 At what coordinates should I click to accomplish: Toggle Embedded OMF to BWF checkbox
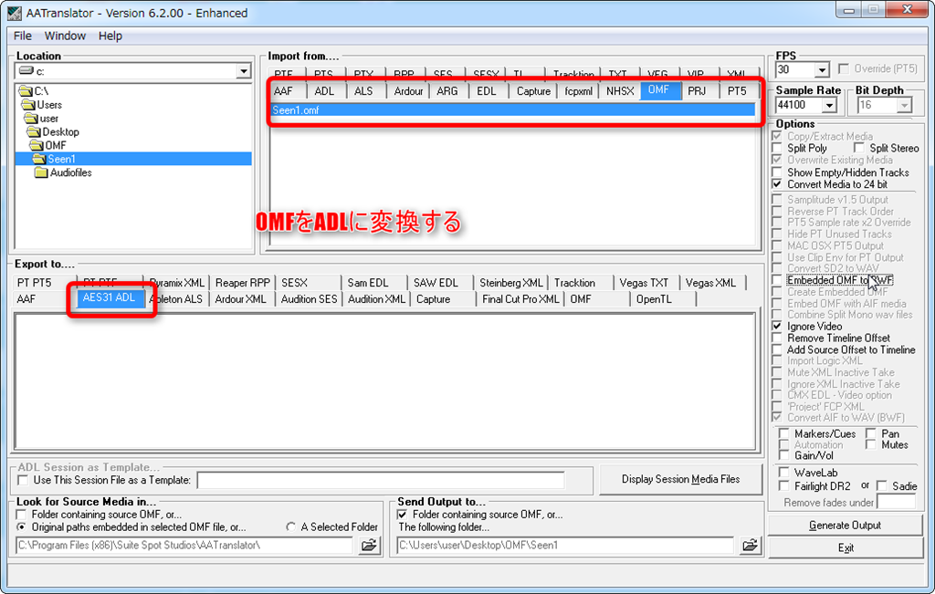tap(777, 280)
